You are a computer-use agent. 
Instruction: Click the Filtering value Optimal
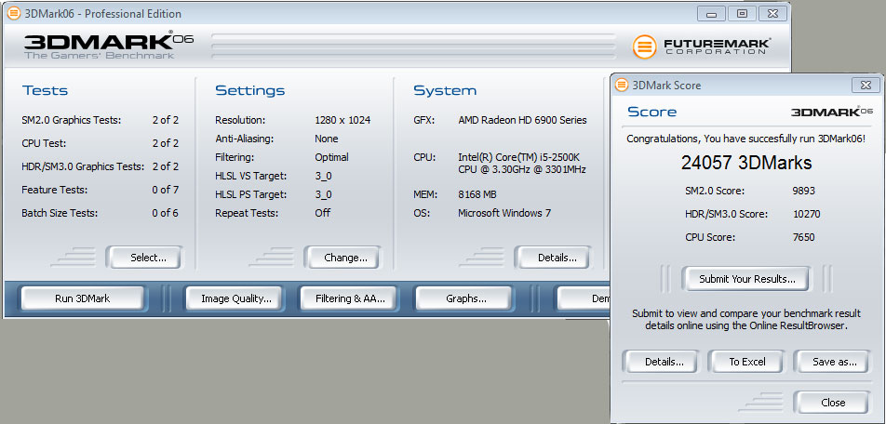pos(331,157)
